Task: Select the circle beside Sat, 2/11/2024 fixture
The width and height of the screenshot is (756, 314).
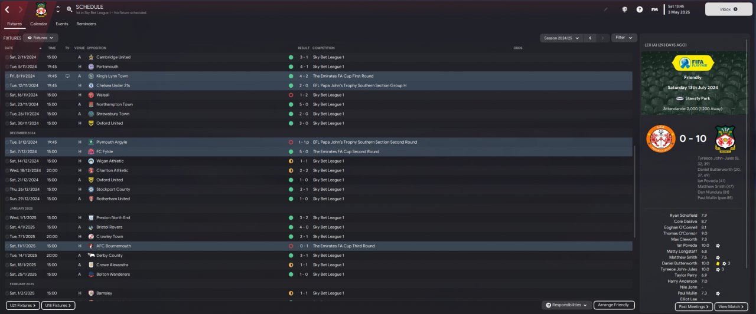Action: (x=7, y=57)
